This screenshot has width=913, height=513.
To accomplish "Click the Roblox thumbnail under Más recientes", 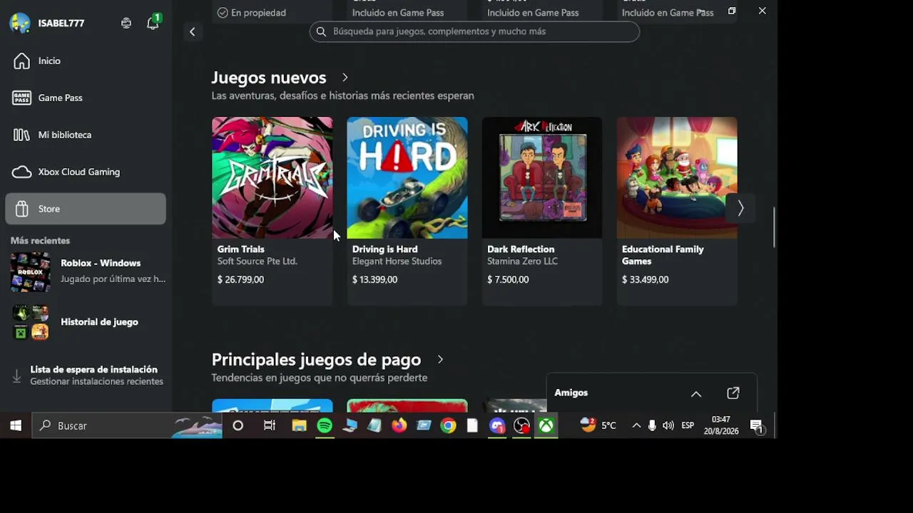I will 30,272.
